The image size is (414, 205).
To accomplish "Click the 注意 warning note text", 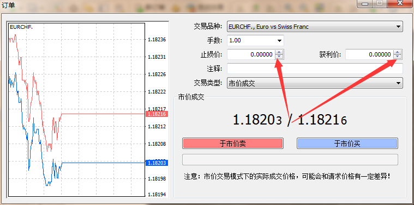I will [x=287, y=176].
